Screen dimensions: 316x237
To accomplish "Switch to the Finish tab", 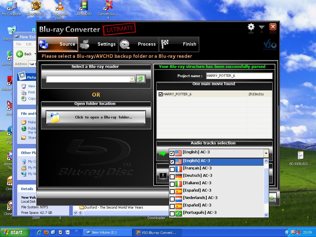I will (x=179, y=44).
